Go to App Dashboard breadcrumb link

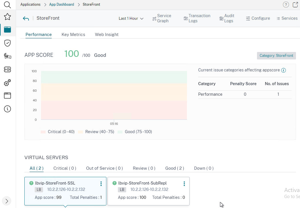click(x=62, y=4)
